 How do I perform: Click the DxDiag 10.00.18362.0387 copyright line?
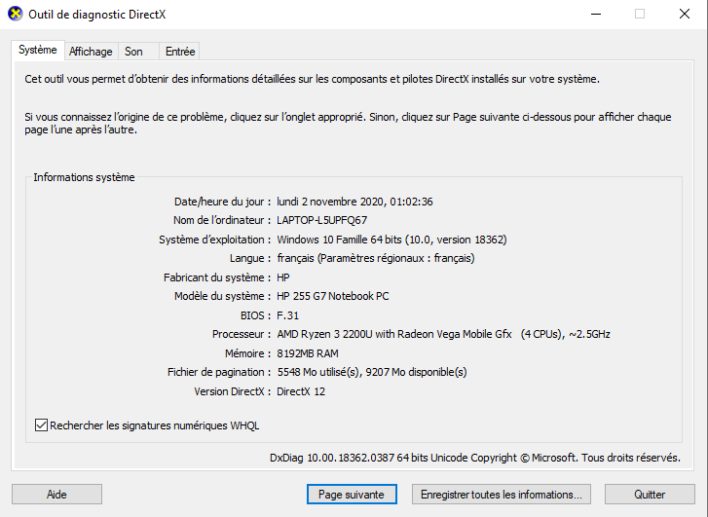[x=475, y=458]
